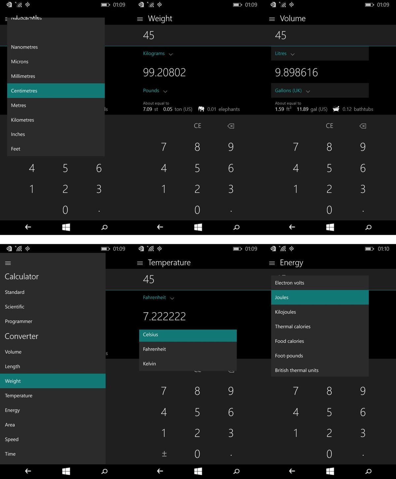Select Temperature in the converter sidebar
The image size is (396, 479).
coord(19,395)
